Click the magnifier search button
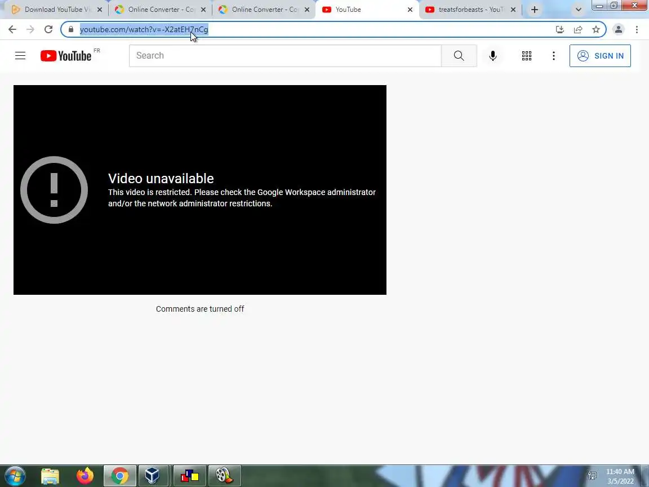 pos(459,55)
